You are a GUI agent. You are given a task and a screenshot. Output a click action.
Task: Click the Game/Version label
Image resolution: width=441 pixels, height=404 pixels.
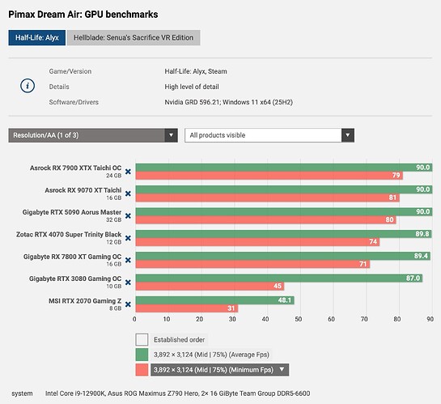pyautogui.click(x=70, y=71)
